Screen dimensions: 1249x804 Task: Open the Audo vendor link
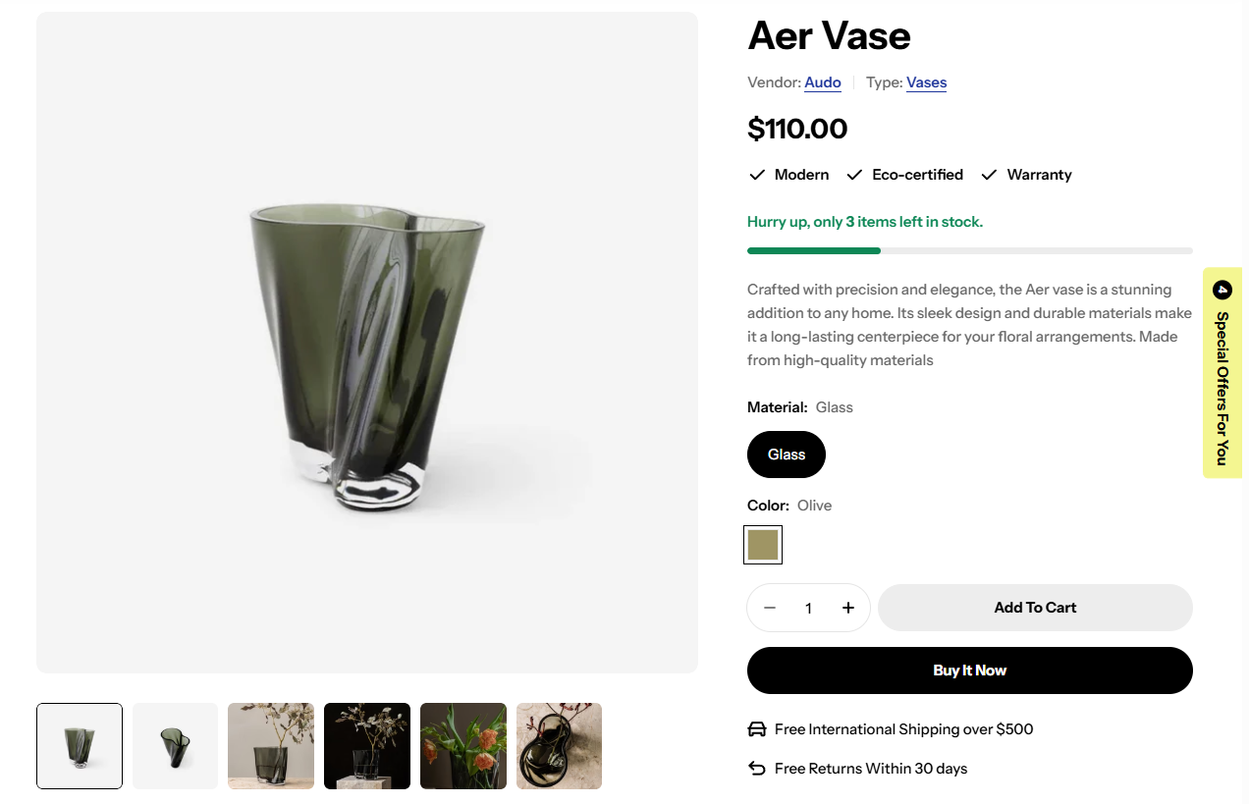(823, 82)
